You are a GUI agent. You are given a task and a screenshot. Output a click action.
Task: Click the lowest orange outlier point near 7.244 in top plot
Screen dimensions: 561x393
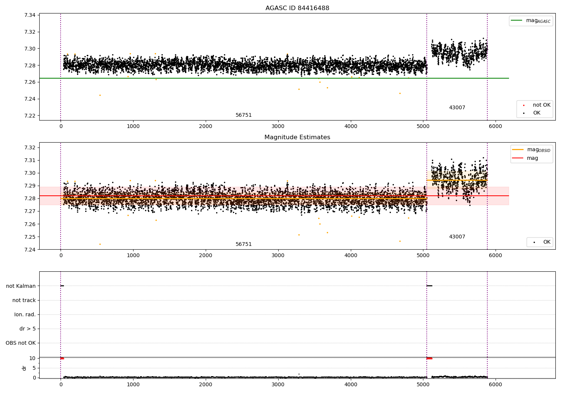[x=100, y=95]
